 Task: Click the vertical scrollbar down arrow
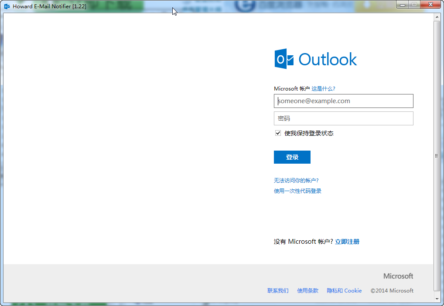pos(437,299)
